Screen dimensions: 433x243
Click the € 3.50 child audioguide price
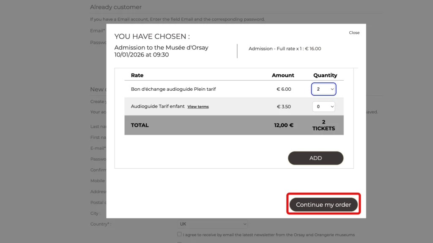coord(284,107)
